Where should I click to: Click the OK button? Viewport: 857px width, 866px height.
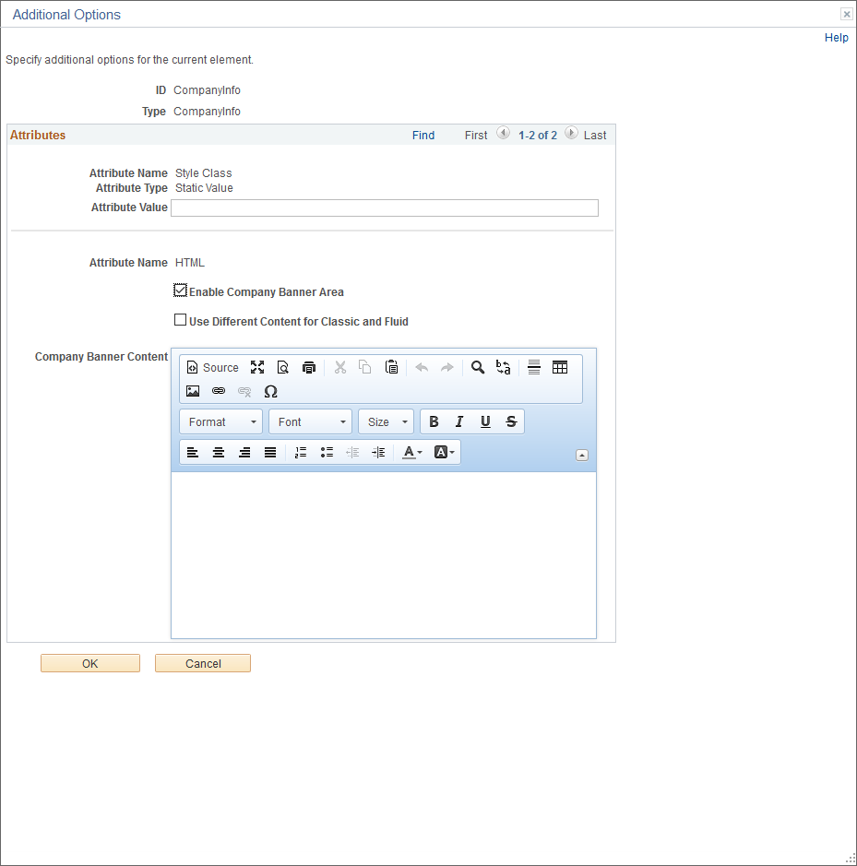pyautogui.click(x=90, y=663)
